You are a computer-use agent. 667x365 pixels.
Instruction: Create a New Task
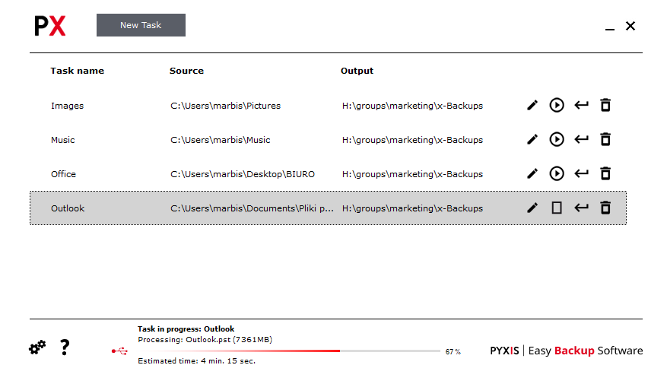[141, 25]
